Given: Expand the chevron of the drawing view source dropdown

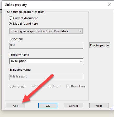Looking at the screenshot, I should pos(80,31).
